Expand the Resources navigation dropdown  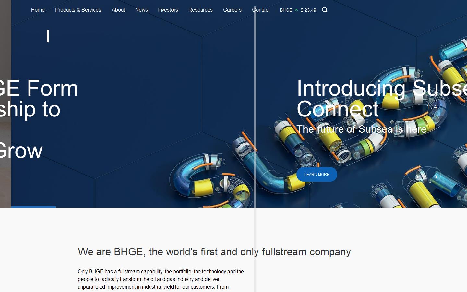click(200, 10)
